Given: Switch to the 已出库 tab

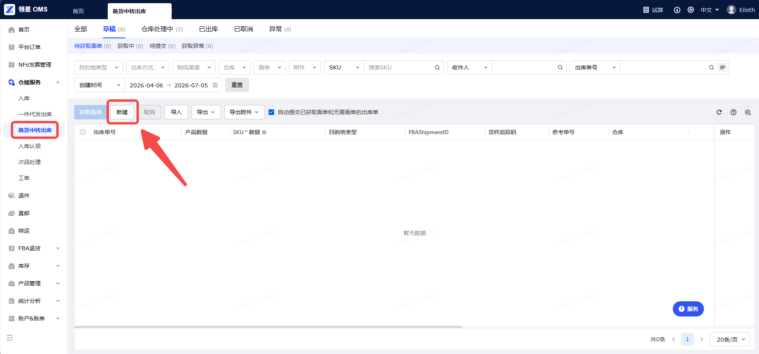Looking at the screenshot, I should [x=209, y=29].
